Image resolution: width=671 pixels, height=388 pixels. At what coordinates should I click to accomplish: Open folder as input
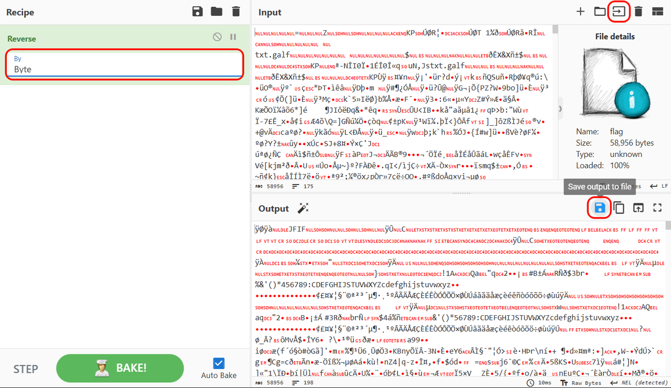(x=600, y=12)
